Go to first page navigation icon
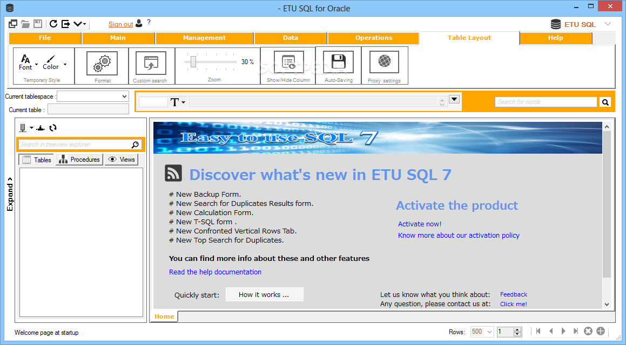The width and height of the screenshot is (626, 345). (x=538, y=331)
